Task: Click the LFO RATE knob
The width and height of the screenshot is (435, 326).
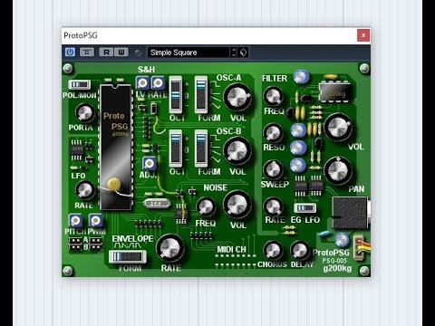Action: click(85, 190)
